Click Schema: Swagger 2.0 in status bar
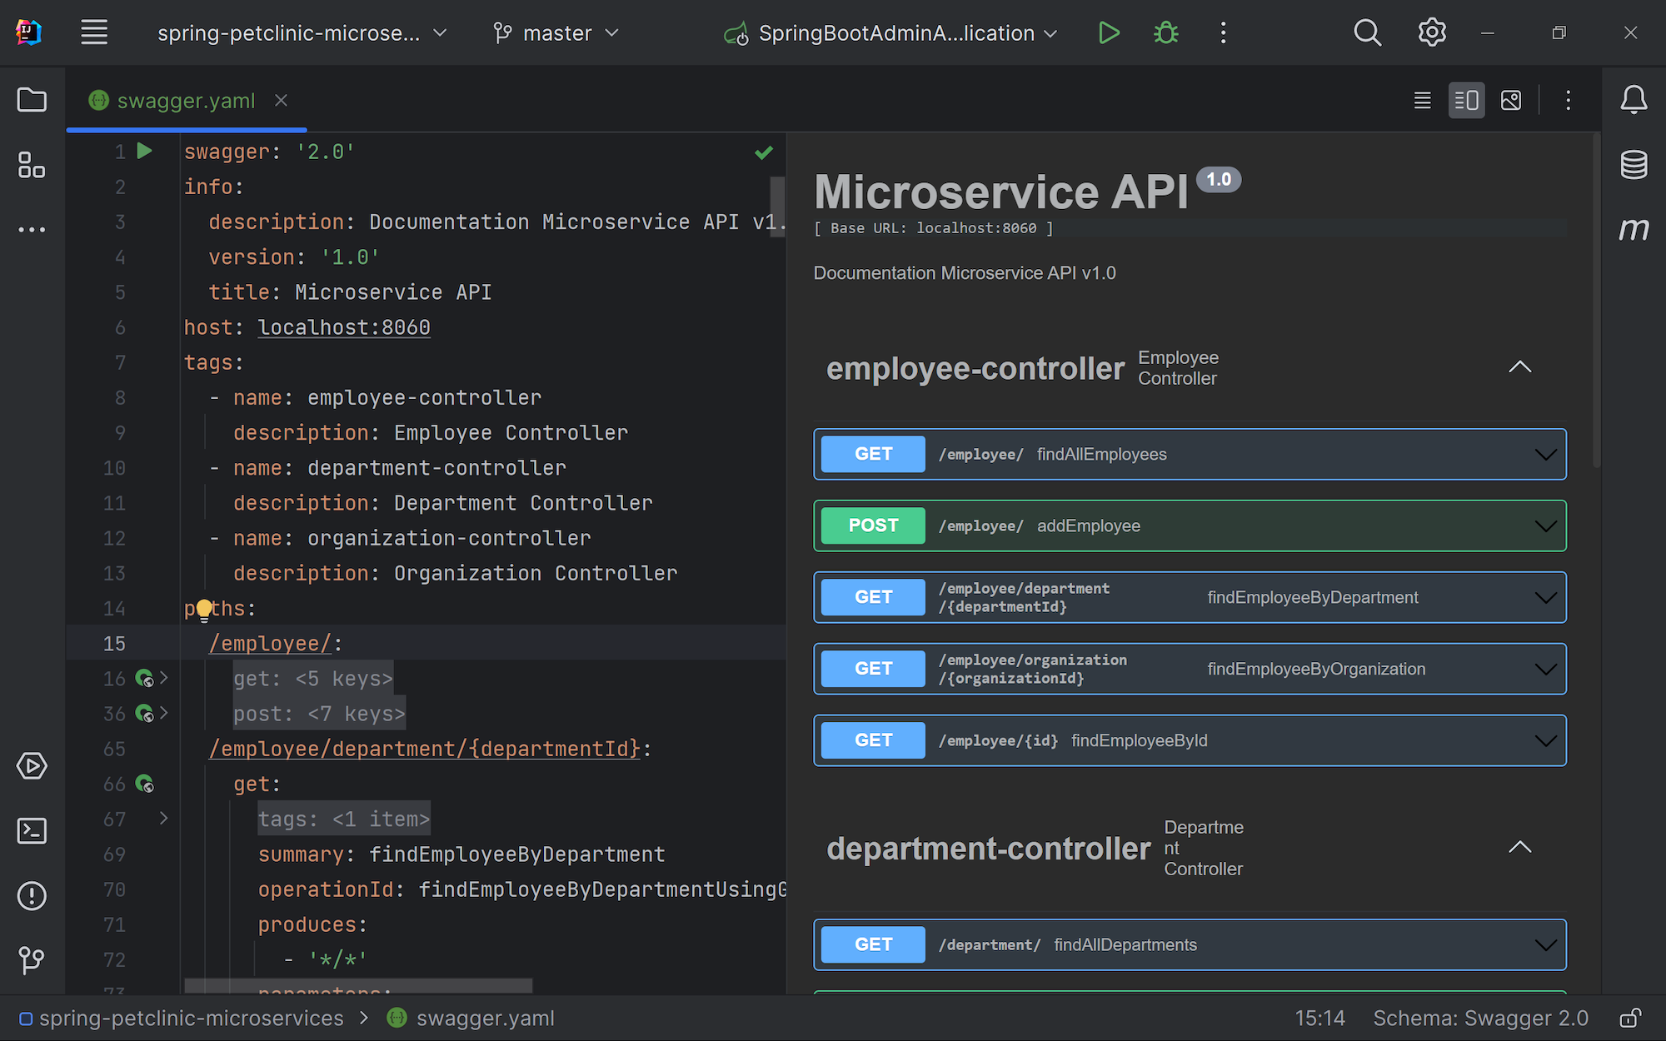This screenshot has width=1666, height=1041. (x=1480, y=1018)
